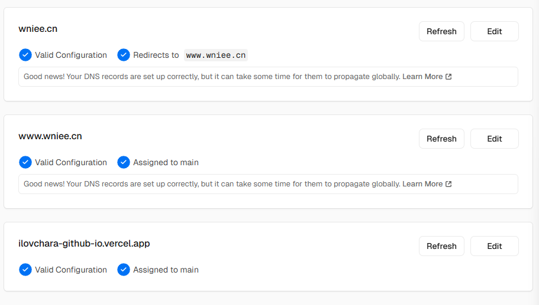
Task: Refresh the www.wniee.cn domain
Action: [441, 139]
